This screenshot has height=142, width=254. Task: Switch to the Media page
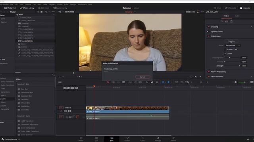coord(81,139)
